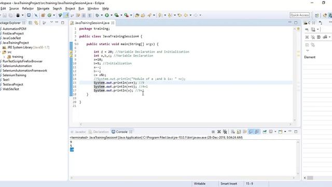This screenshot has width=332, height=187.
Task: Expand the training package tree node
Action: tap(4, 57)
